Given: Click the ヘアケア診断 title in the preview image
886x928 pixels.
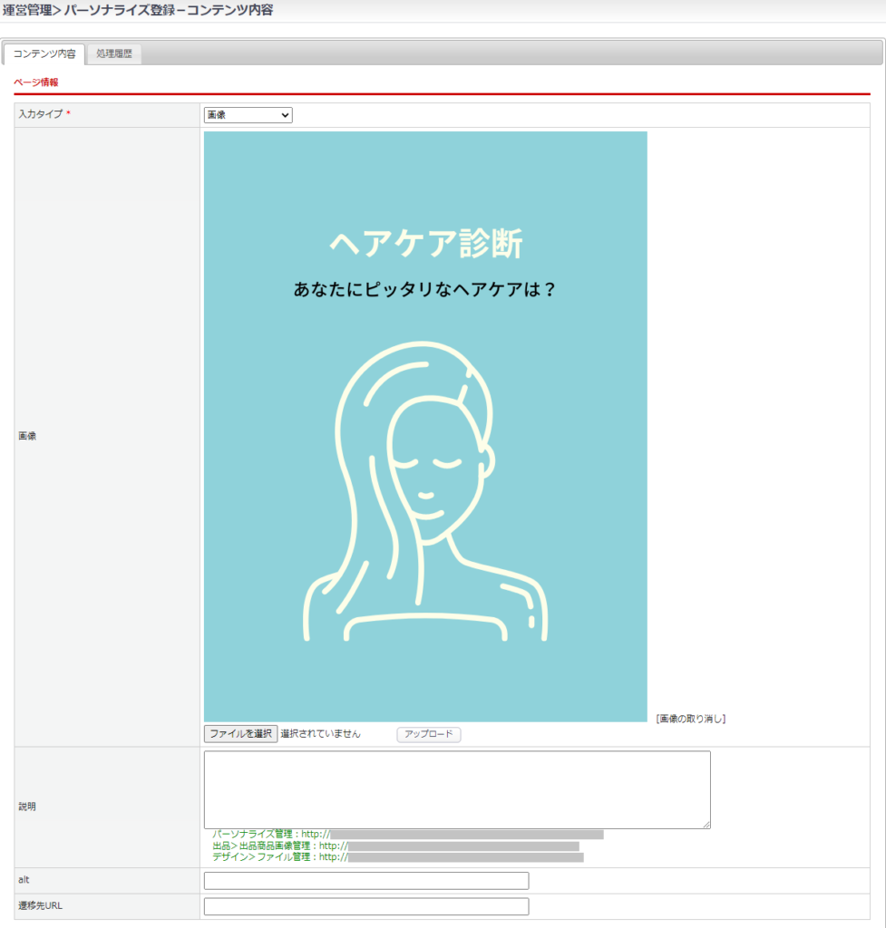Looking at the screenshot, I should coord(425,244).
